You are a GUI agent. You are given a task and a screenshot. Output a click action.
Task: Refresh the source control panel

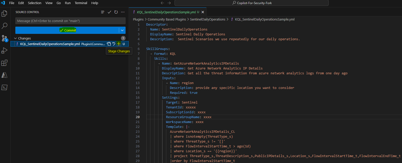116,12
